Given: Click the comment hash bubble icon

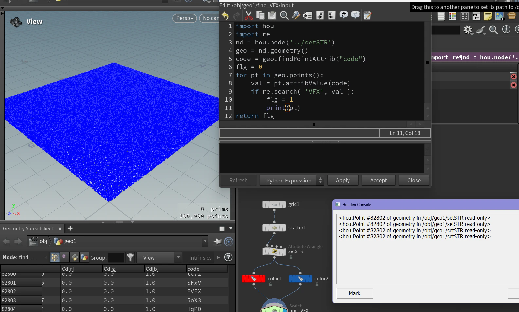Looking at the screenshot, I should 343,15.
